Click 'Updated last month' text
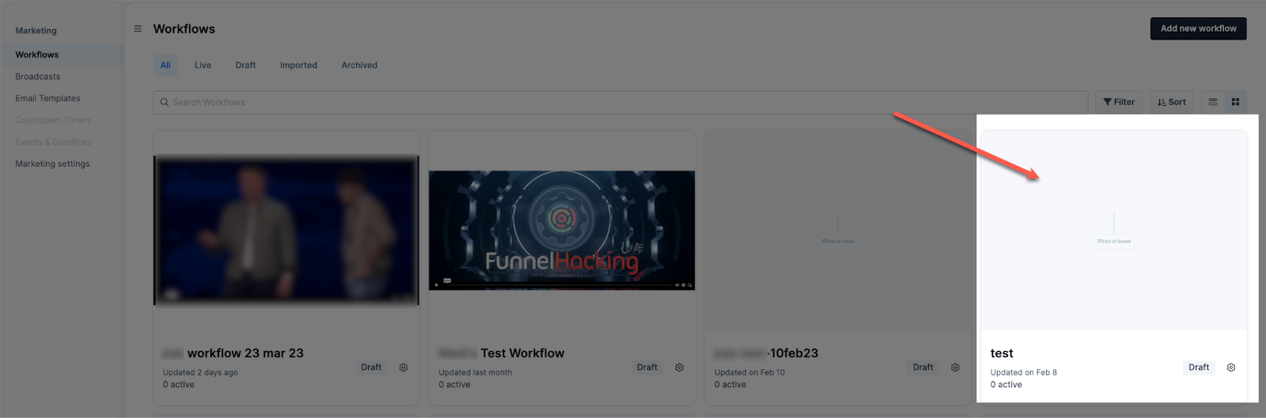Viewport: 1266px width, 418px height. click(476, 373)
